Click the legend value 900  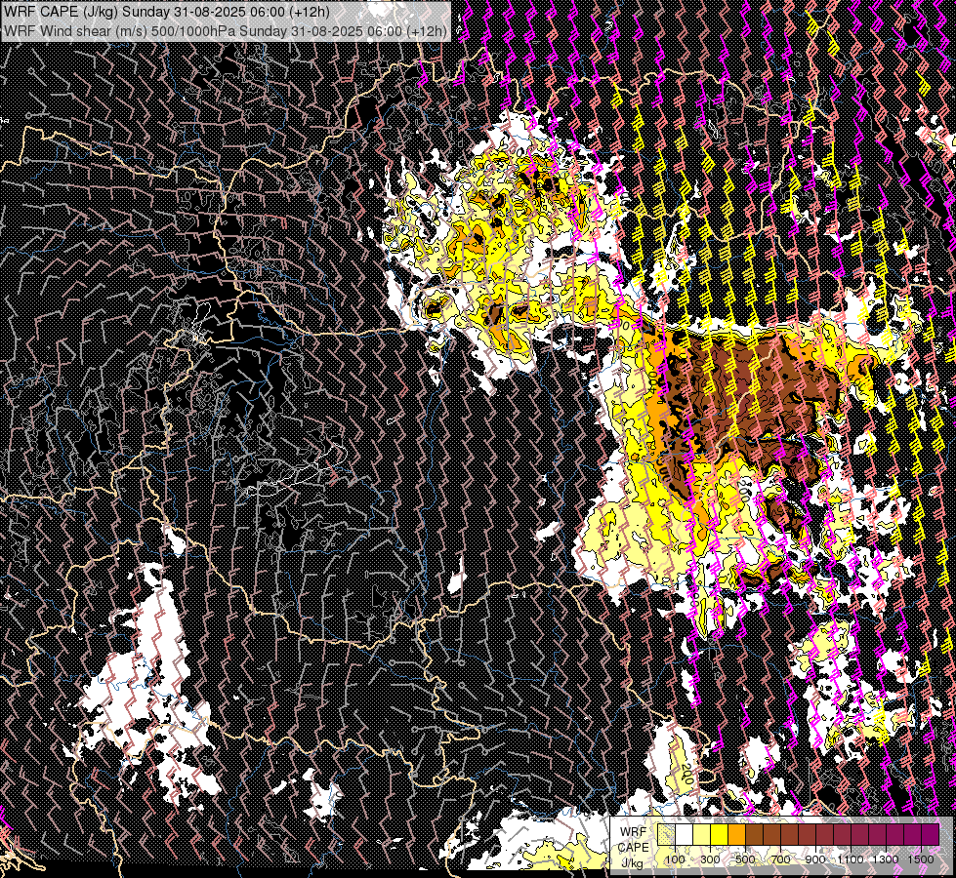(815, 859)
